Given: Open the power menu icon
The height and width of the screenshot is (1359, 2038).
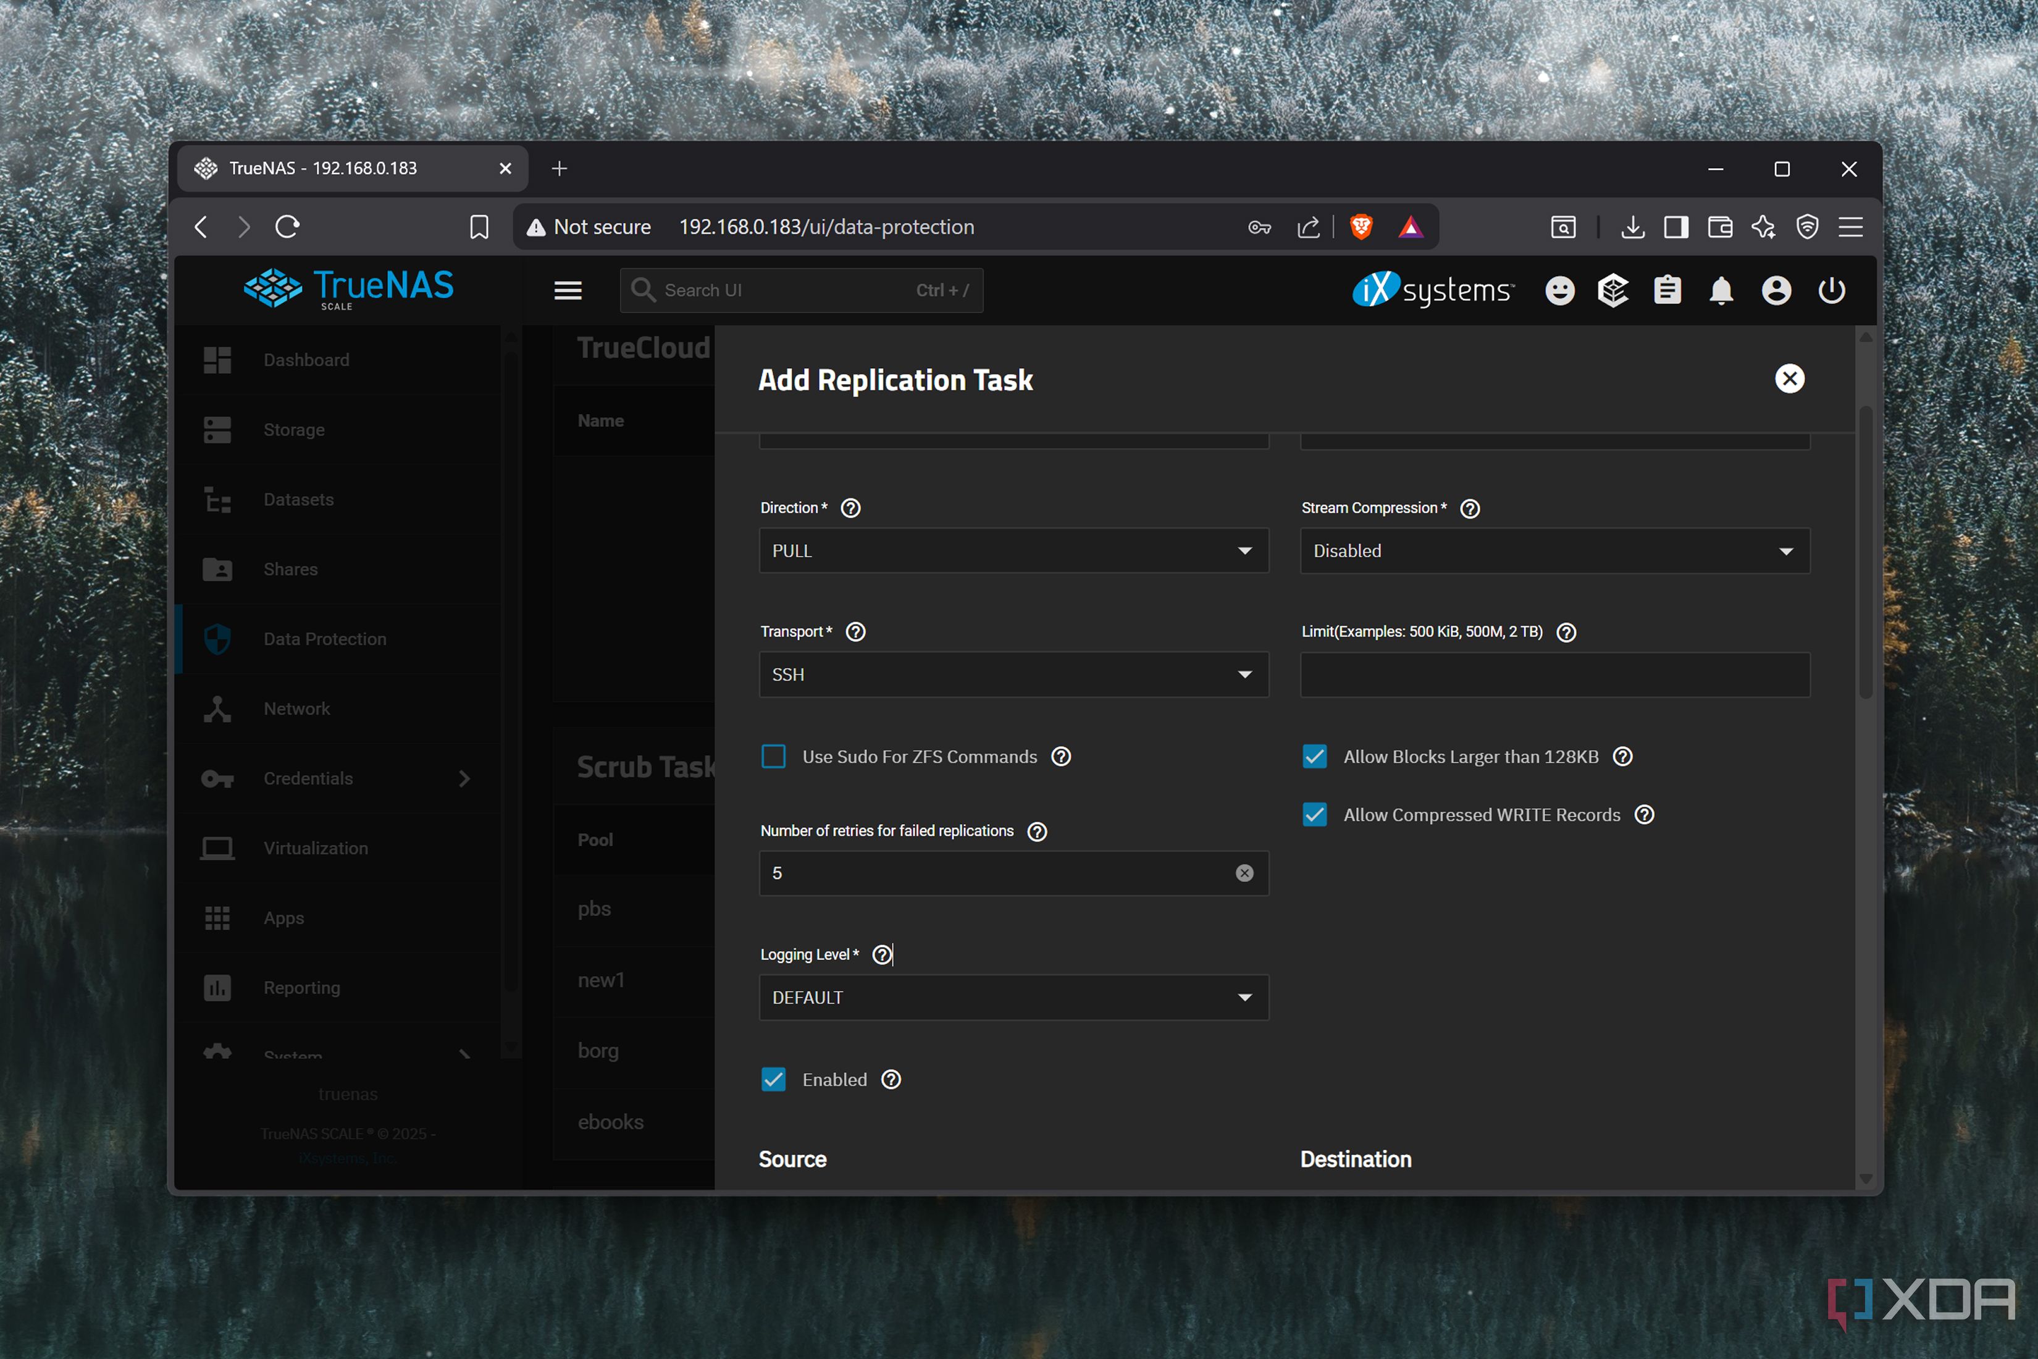Looking at the screenshot, I should click(x=1831, y=290).
